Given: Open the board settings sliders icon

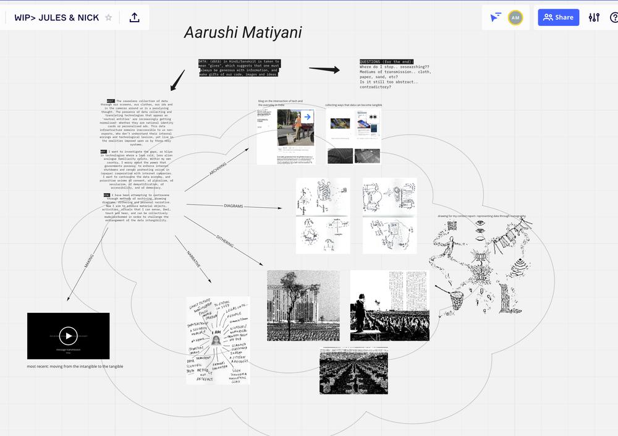Looking at the screenshot, I should tap(594, 17).
